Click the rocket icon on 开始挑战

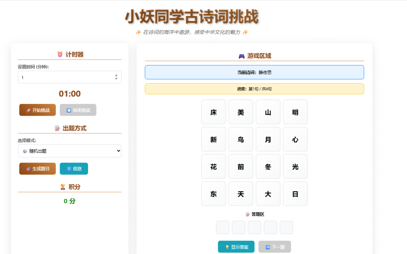(28, 110)
